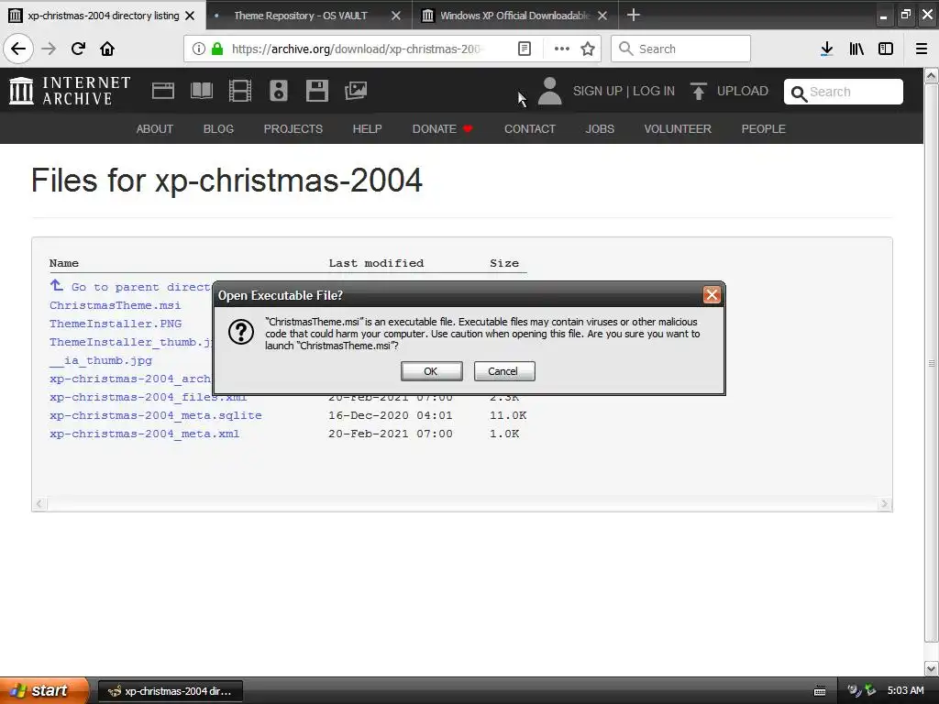Select xp-christmas-2004 taskbar window button
The height and width of the screenshot is (704, 939).
[170, 691]
